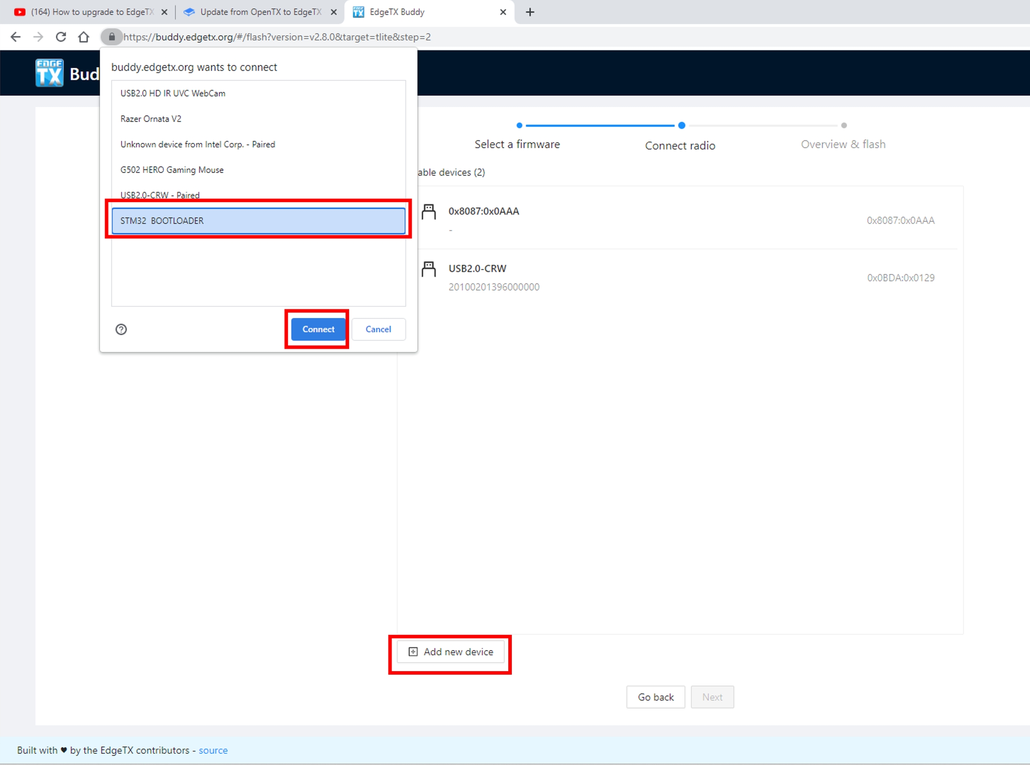The image size is (1030, 765).
Task: Click the home icon in toolbar
Action: point(83,37)
